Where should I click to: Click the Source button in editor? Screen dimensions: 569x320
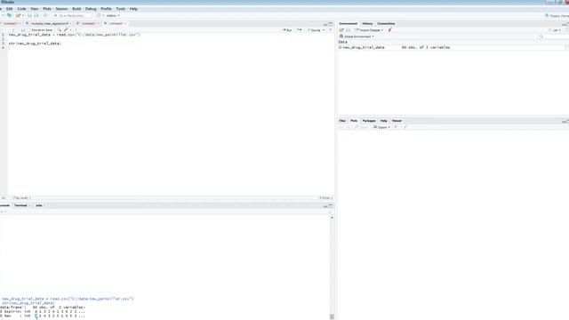point(314,30)
